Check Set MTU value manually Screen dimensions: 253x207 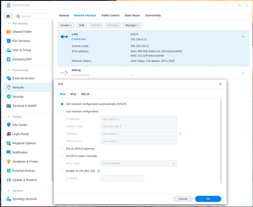tap(62, 156)
